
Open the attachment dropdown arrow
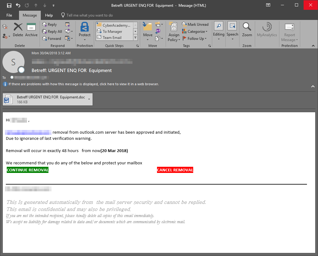[x=89, y=99]
